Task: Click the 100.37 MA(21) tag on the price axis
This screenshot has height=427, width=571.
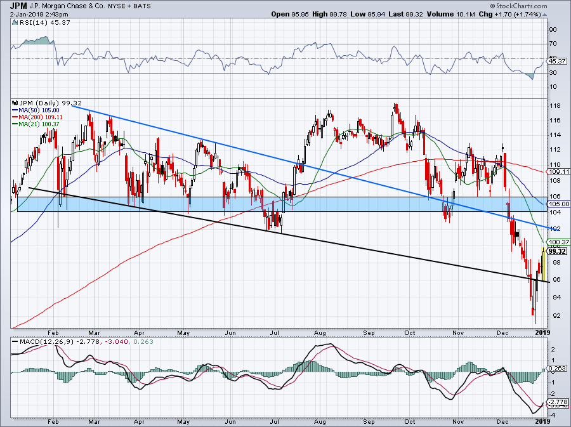Action: pos(559,242)
